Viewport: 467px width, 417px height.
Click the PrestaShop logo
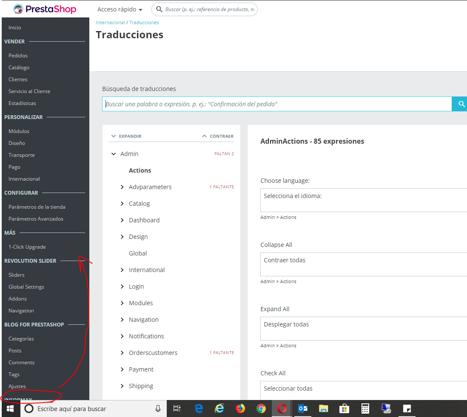click(45, 9)
